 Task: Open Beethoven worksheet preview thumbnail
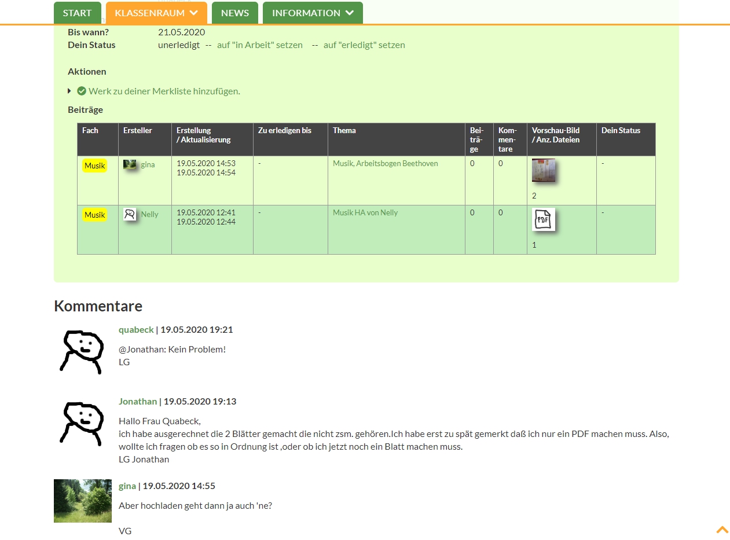pyautogui.click(x=543, y=171)
